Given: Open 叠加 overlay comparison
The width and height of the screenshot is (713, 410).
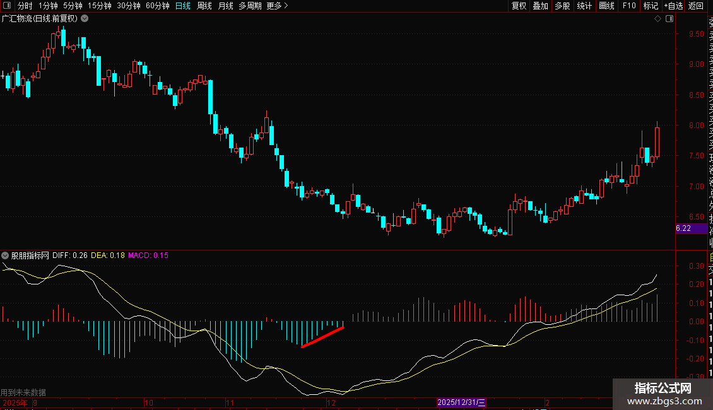Looking at the screenshot, I should (541, 6).
